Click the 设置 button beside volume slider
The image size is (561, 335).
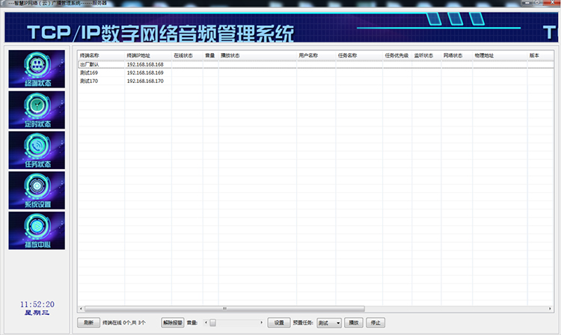click(279, 323)
